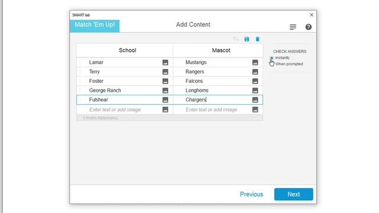379x213 pixels.
Task: Click the pairs remaining status text
Action: coord(101,118)
